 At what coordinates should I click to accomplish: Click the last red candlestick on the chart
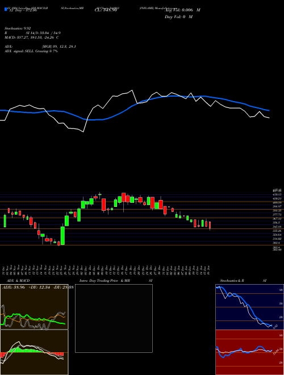[210, 226]
